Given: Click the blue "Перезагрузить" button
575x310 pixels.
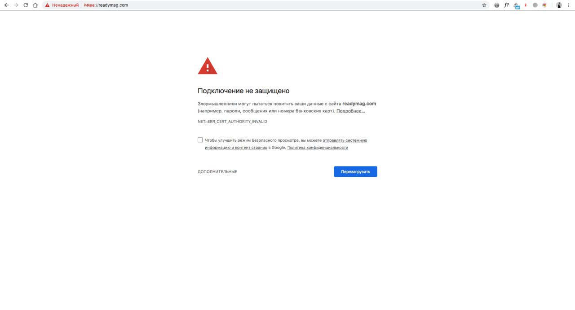Looking at the screenshot, I should point(355,172).
